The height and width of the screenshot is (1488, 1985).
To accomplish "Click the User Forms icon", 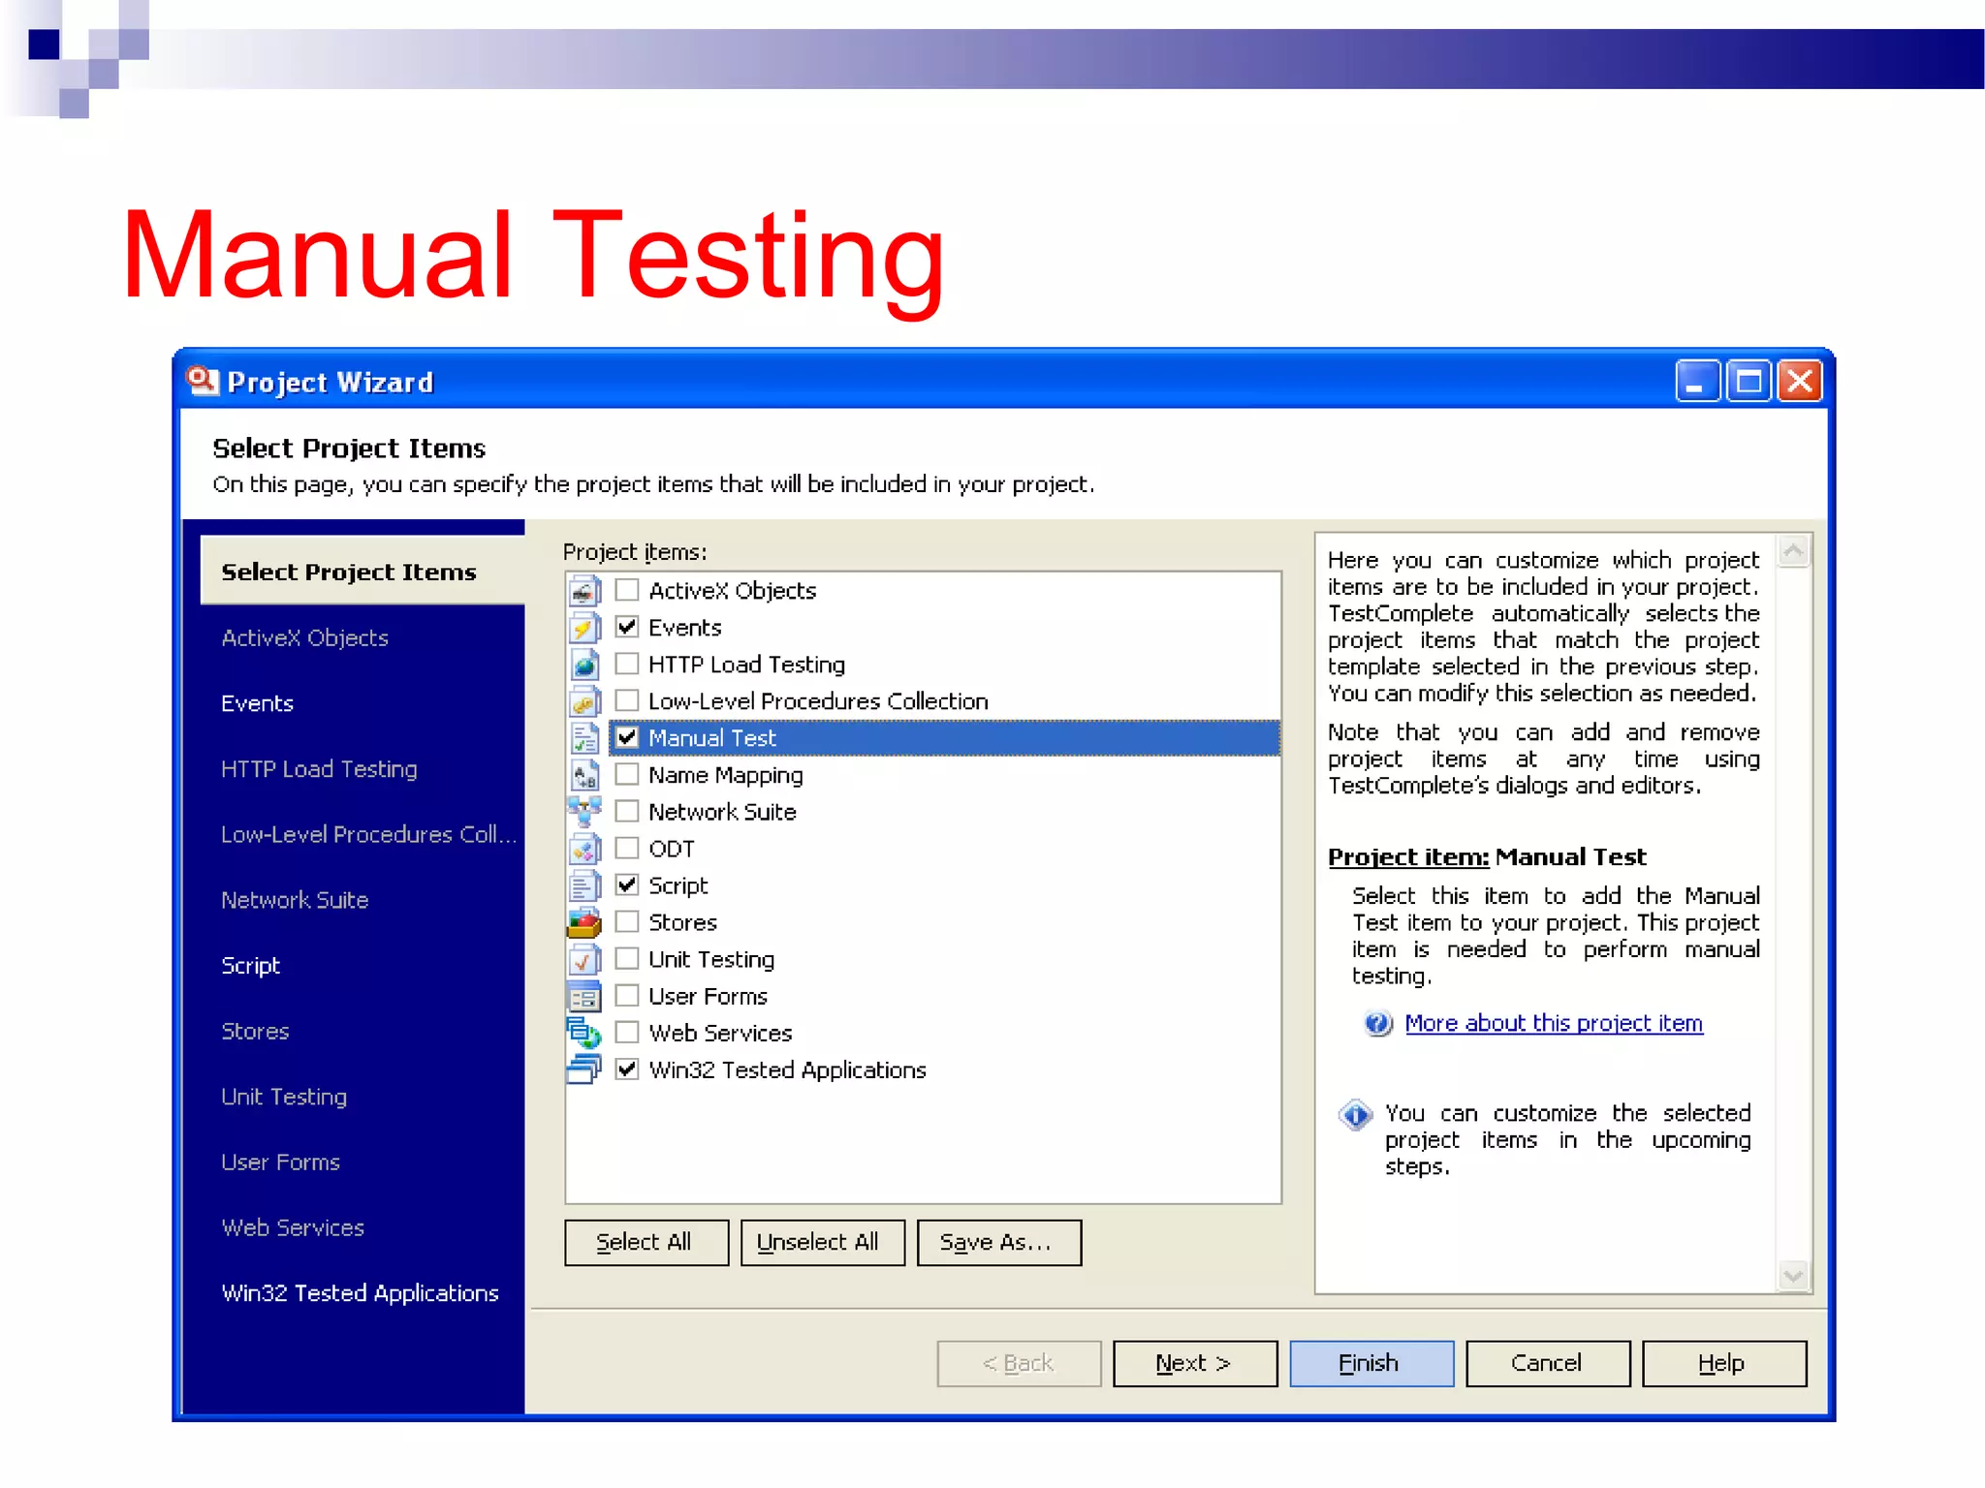I will tap(584, 995).
